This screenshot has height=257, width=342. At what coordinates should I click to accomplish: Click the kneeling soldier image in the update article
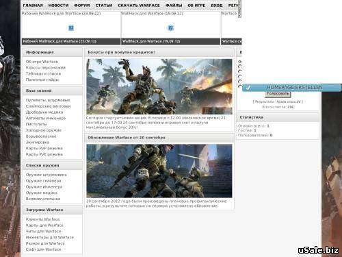[x=159, y=171]
